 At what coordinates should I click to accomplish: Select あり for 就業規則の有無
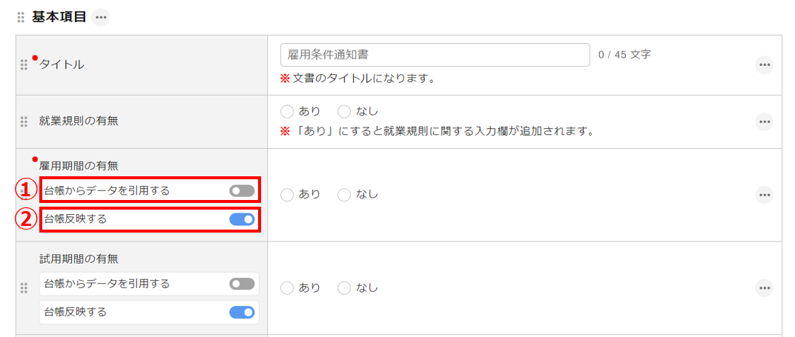point(288,112)
